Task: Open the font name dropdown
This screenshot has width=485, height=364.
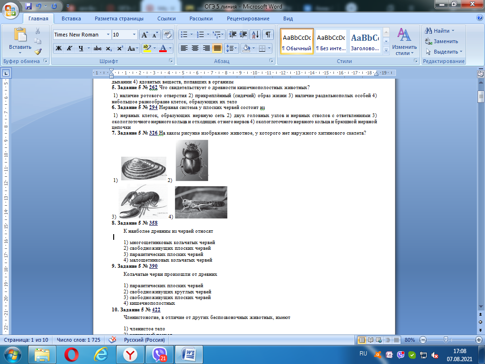Action: click(108, 35)
